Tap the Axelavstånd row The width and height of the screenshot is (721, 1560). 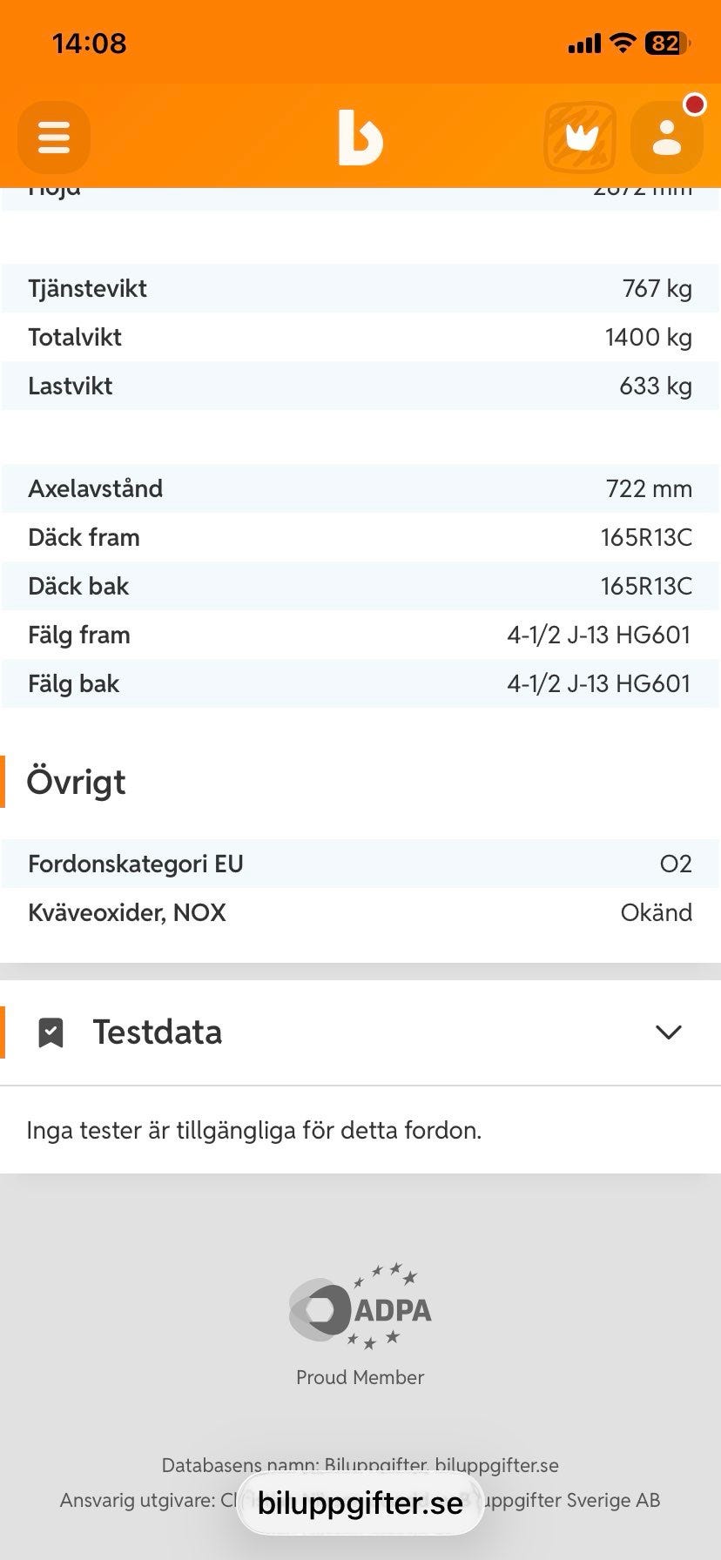tap(360, 488)
